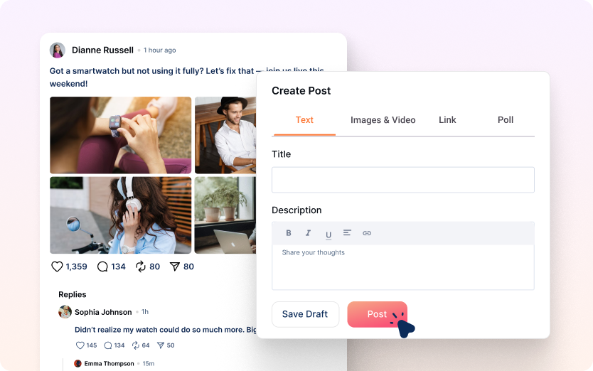This screenshot has height=371, width=593.
Task: Click into the Title input field
Action: (402, 180)
